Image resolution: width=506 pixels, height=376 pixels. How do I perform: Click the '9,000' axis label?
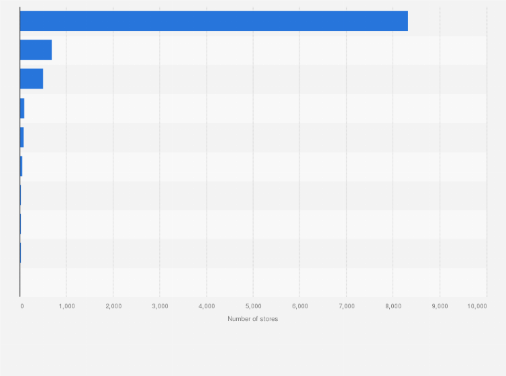[x=440, y=306]
